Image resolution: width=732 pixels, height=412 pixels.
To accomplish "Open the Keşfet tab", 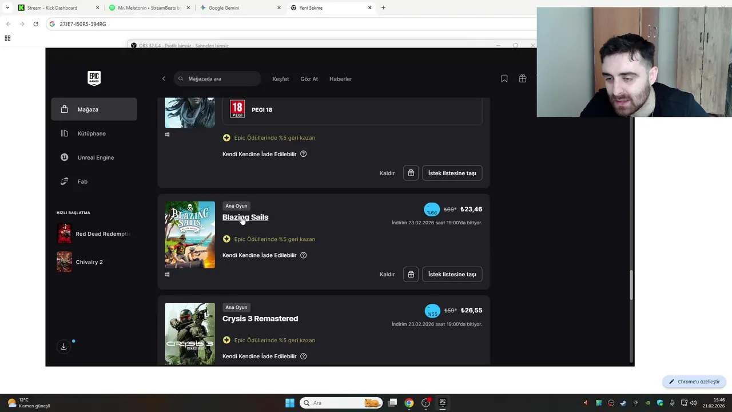I will (280, 79).
